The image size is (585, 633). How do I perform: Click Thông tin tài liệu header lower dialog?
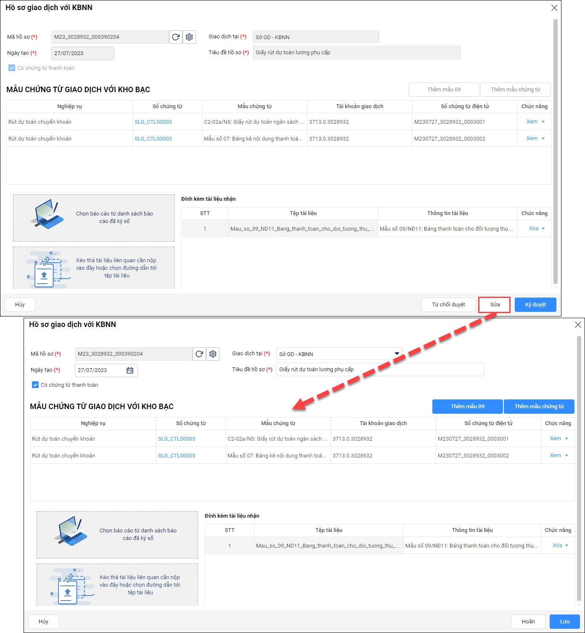(x=472, y=530)
